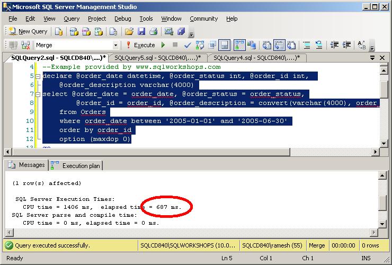The image size is (392, 265).
Task: Open the Debug menu
Action: 122,19
